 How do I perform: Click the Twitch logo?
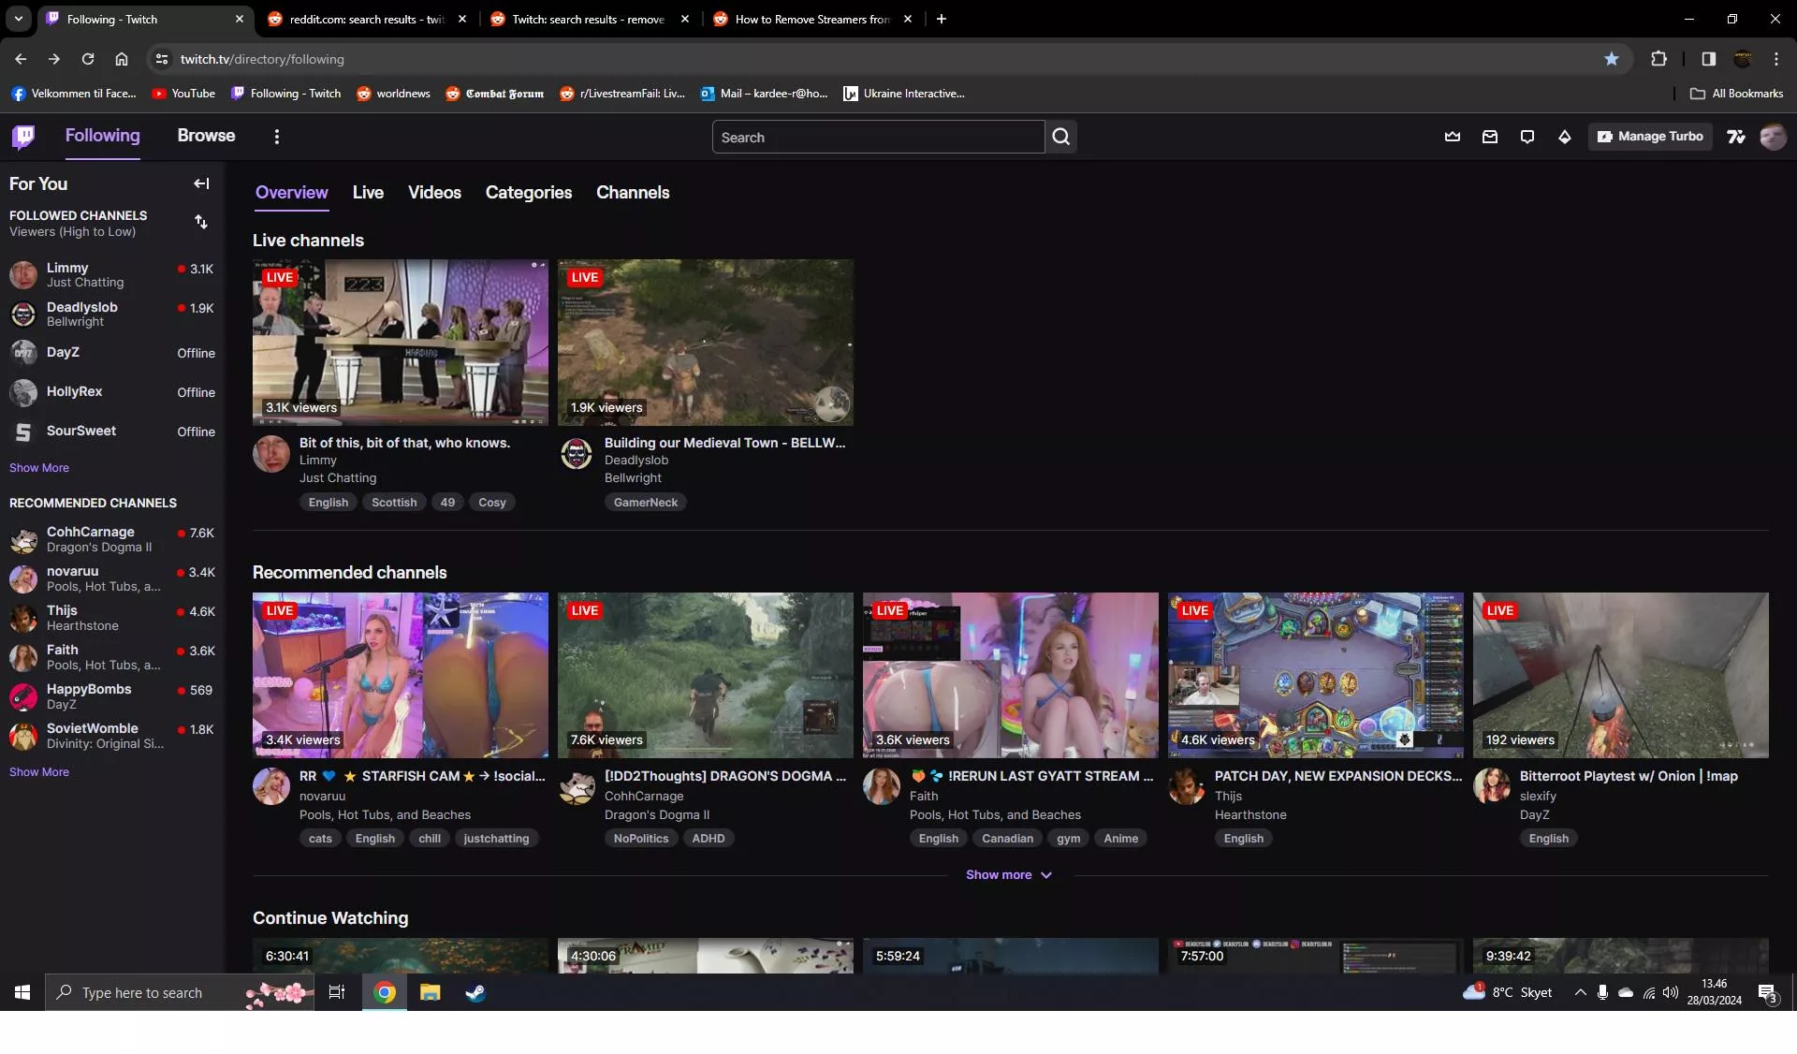(x=23, y=137)
